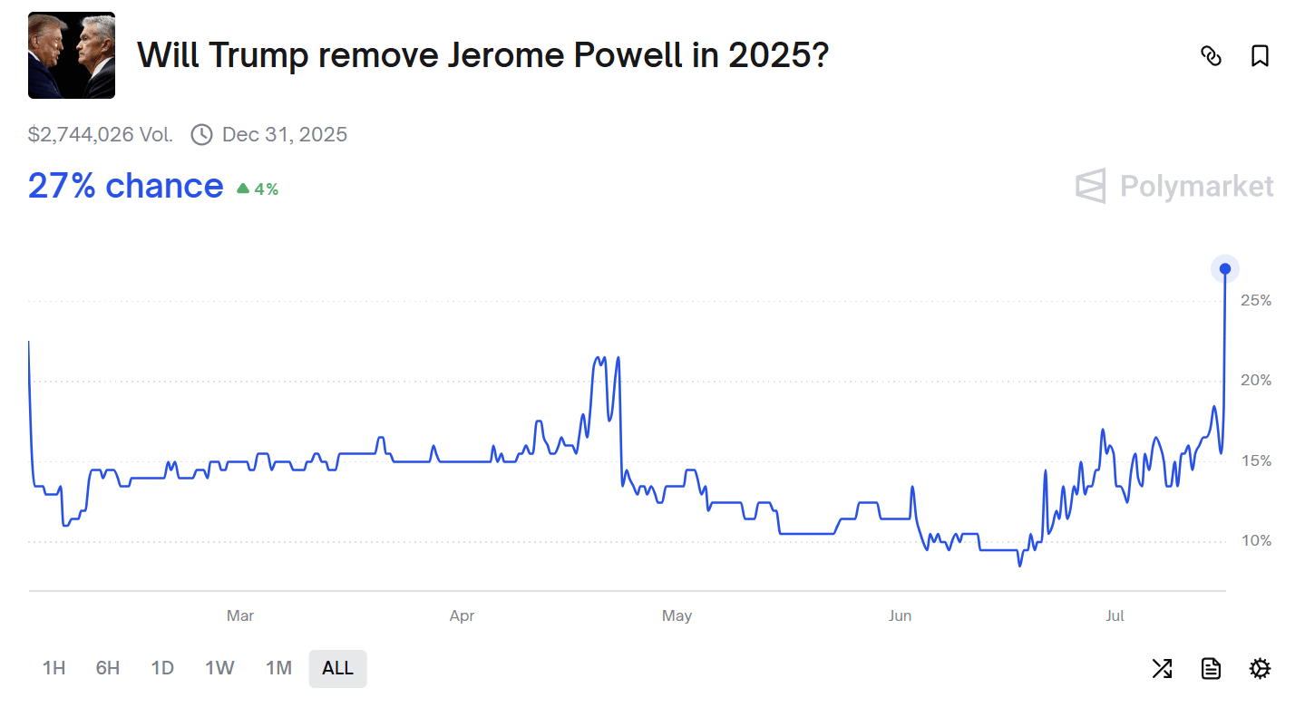Click the Trump and Powell thumbnail

click(x=72, y=55)
